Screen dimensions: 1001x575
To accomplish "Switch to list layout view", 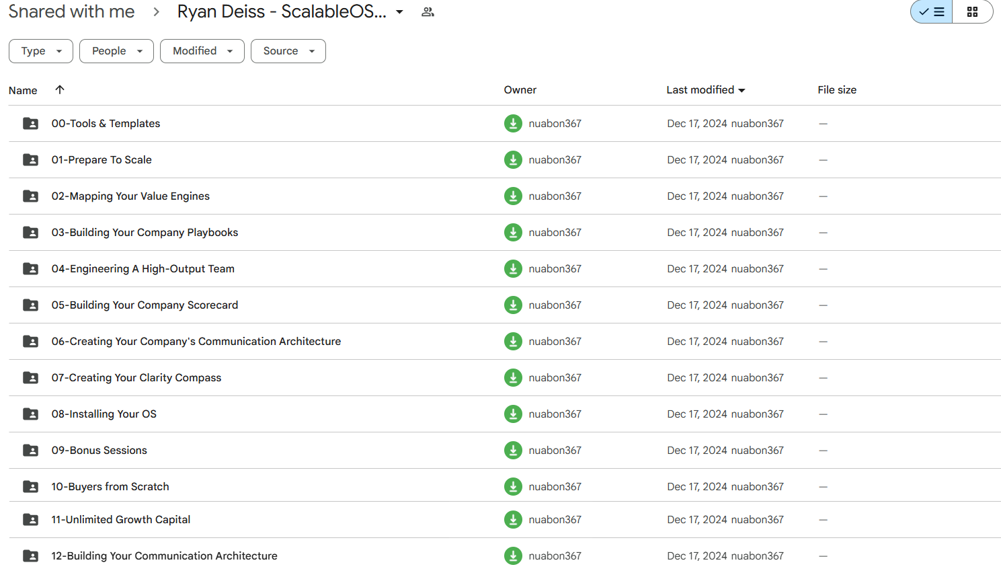I will 932,12.
